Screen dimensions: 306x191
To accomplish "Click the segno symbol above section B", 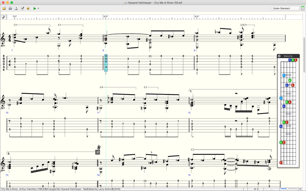I will click(x=99, y=147).
